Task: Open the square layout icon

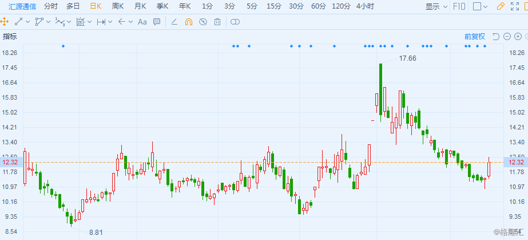Action: (477, 6)
